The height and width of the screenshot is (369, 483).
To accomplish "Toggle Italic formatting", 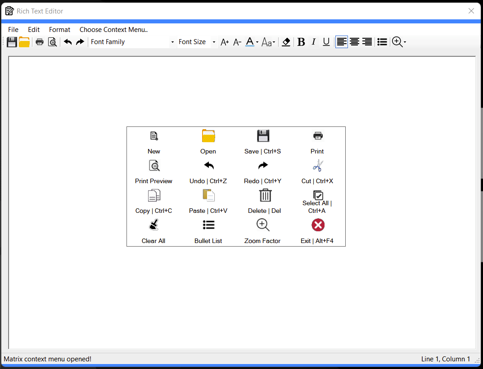I will click(314, 42).
